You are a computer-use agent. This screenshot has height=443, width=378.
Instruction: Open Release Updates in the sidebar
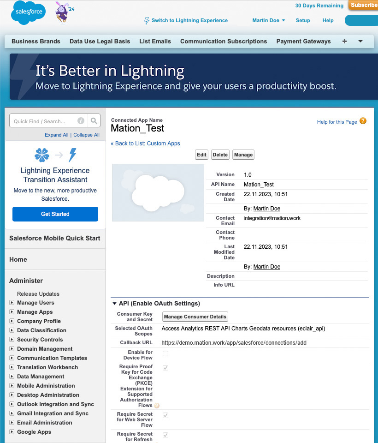38,294
